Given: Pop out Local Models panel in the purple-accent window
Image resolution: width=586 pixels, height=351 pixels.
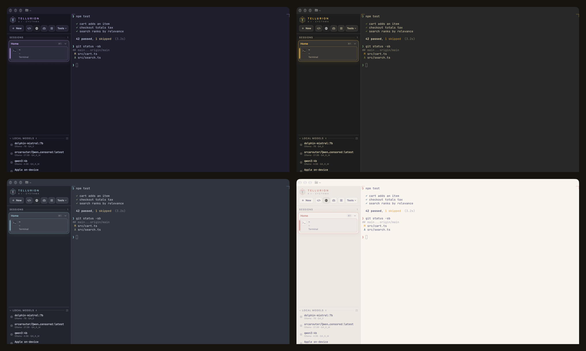Looking at the screenshot, I should [x=67, y=138].
